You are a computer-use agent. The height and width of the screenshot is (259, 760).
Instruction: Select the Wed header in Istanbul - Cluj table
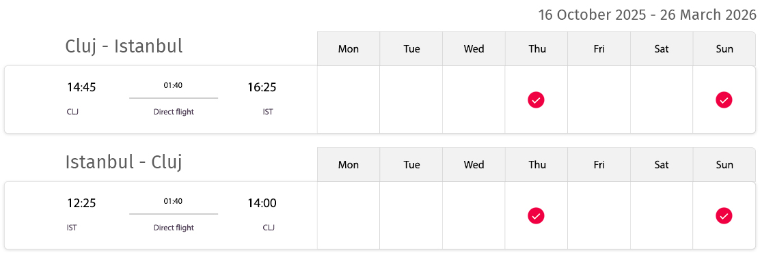(474, 165)
